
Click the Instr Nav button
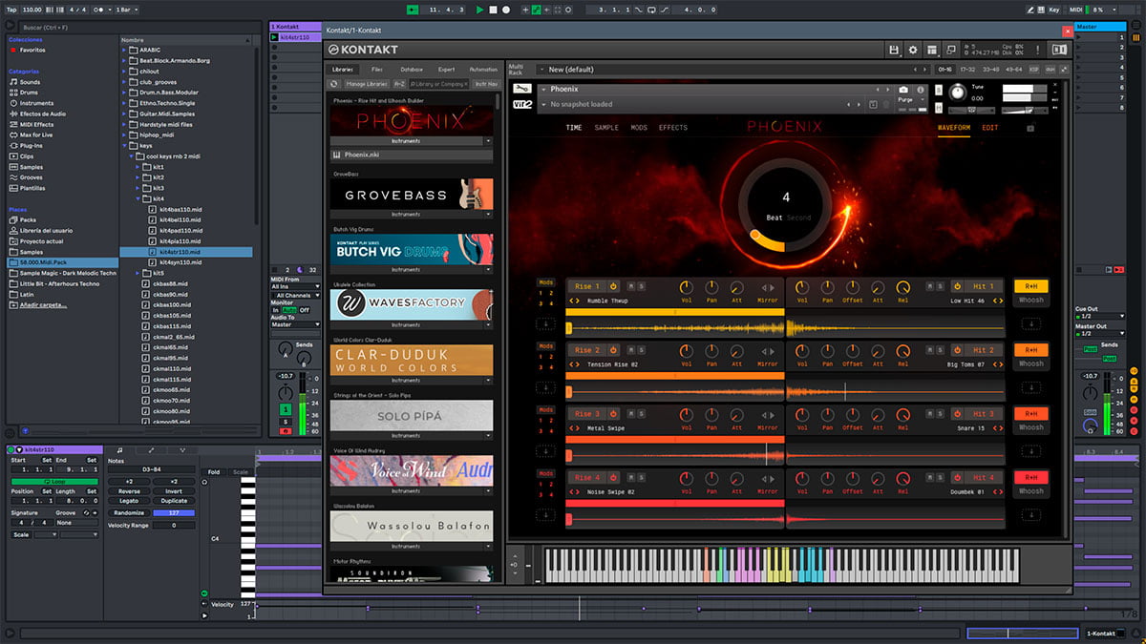click(x=486, y=84)
